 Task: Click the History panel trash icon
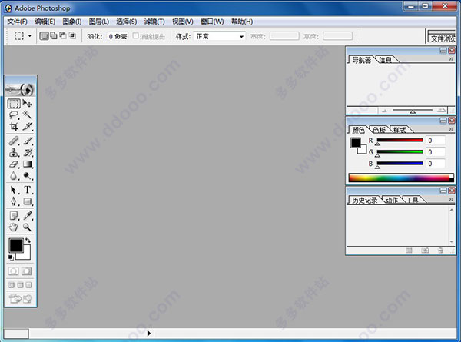440,251
